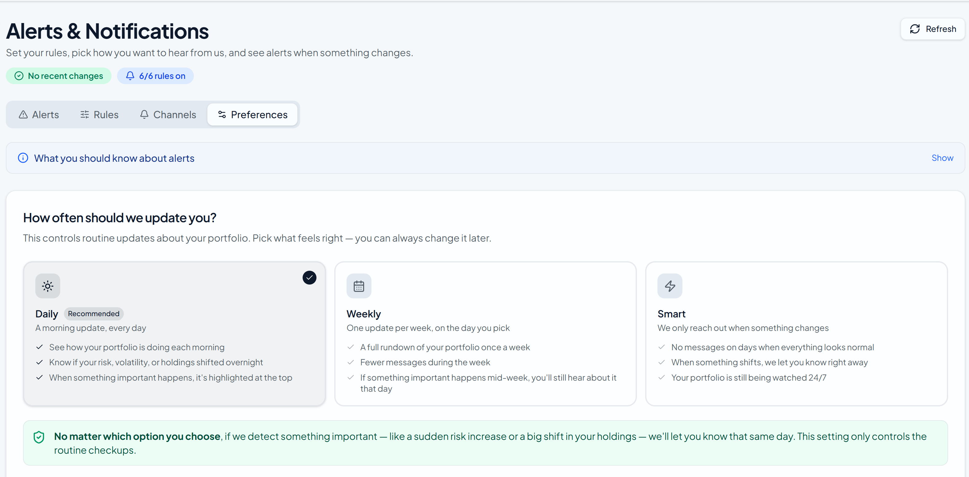Click 'See how your portfolio is doing each morning'
Screen dimensions: 969x477
tap(137, 347)
